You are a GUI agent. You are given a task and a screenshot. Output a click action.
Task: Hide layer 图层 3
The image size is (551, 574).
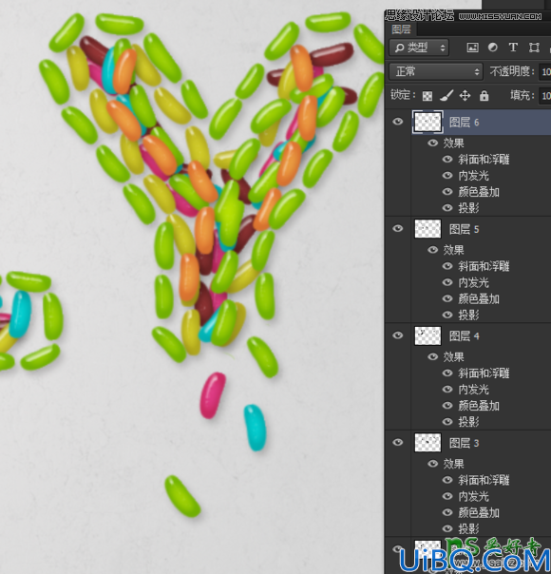(x=398, y=442)
